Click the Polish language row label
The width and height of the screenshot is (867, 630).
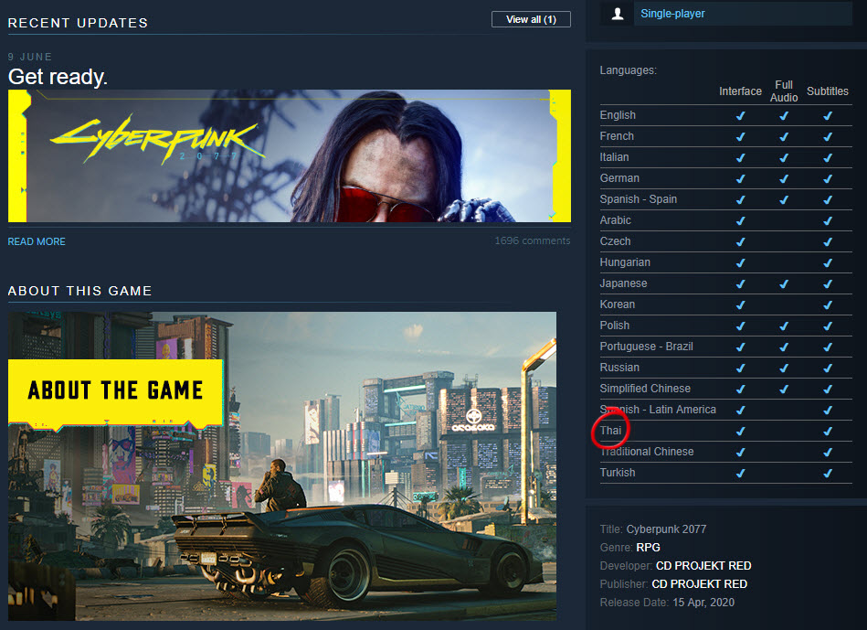coord(614,326)
